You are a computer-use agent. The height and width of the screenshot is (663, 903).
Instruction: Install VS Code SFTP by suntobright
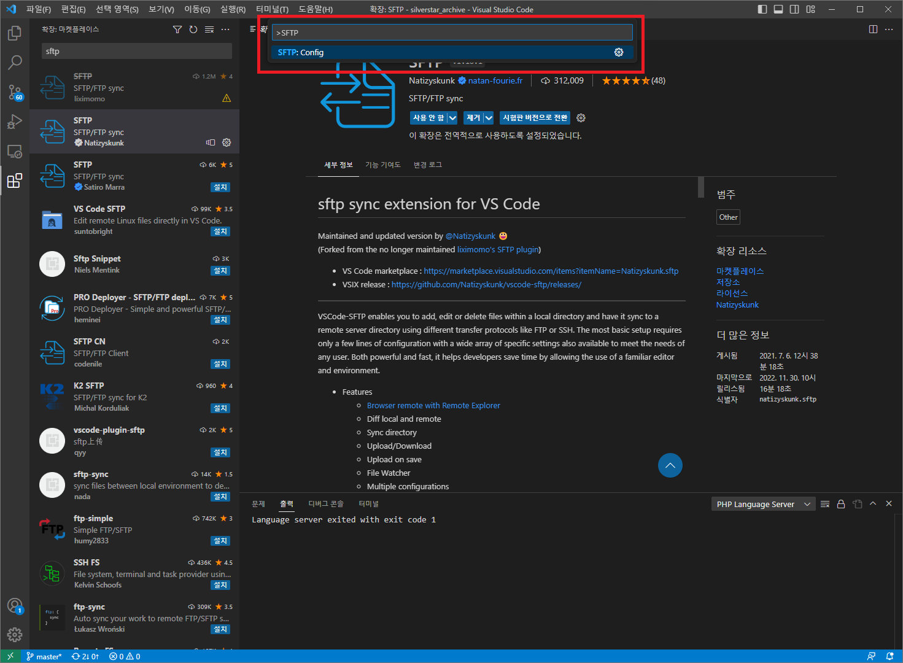(220, 231)
